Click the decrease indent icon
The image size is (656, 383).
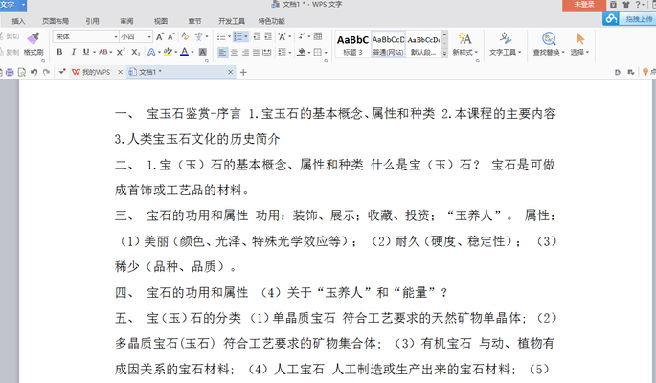(257, 36)
